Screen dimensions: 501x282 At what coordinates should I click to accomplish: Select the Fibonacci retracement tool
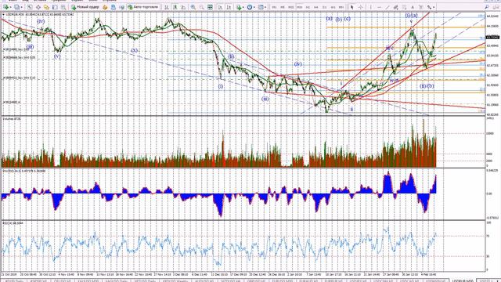[404, 7]
